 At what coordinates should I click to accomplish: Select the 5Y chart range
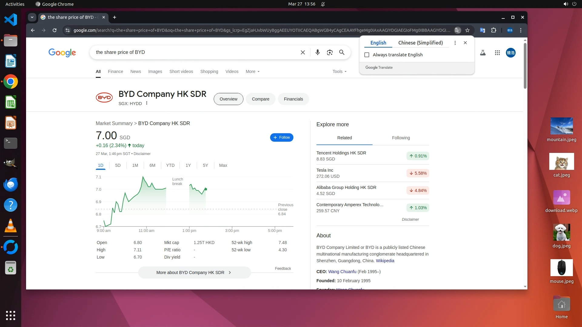coord(205,165)
